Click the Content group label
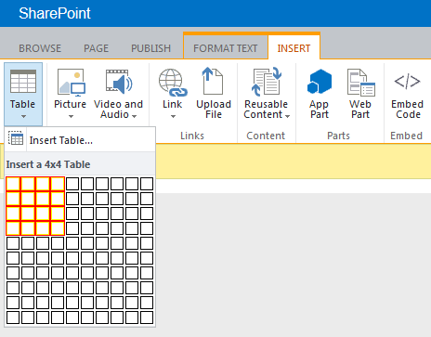 tap(266, 136)
